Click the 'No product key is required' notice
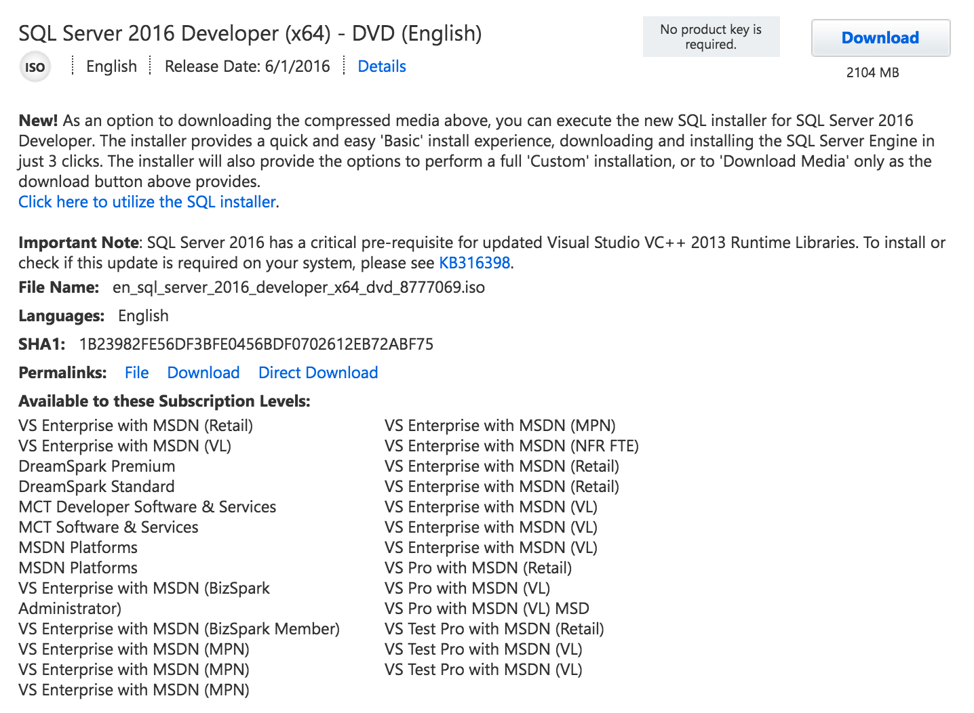This screenshot has width=974, height=713. point(711,37)
